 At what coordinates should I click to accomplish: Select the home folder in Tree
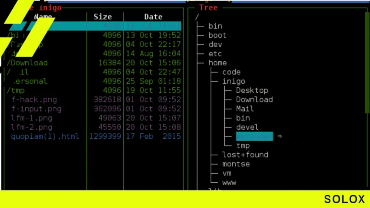[x=217, y=63]
